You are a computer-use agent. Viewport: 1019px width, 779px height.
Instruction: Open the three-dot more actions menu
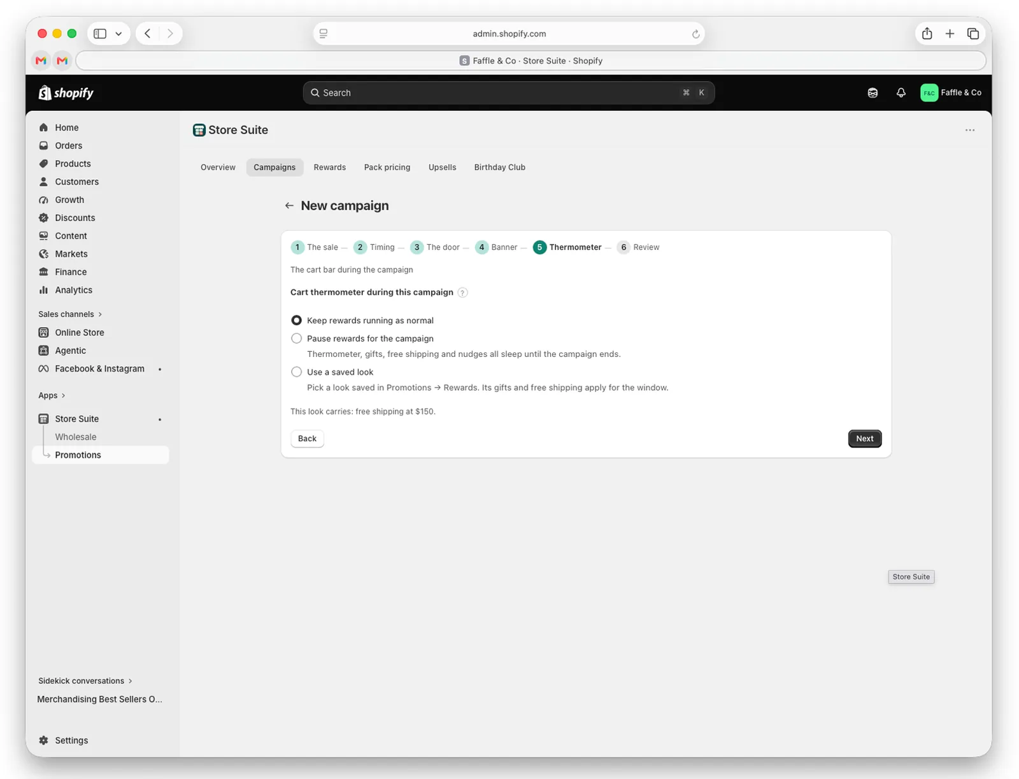coord(969,130)
